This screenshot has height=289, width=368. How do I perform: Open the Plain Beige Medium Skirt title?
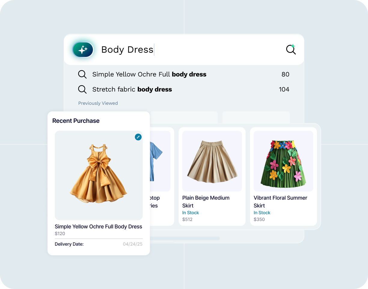[x=206, y=202]
